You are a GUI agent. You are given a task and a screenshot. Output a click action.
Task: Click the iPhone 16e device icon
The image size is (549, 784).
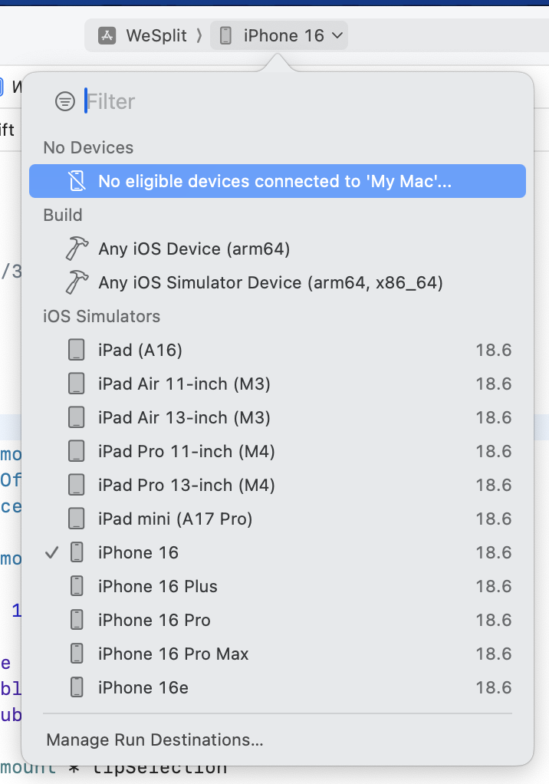click(x=77, y=687)
